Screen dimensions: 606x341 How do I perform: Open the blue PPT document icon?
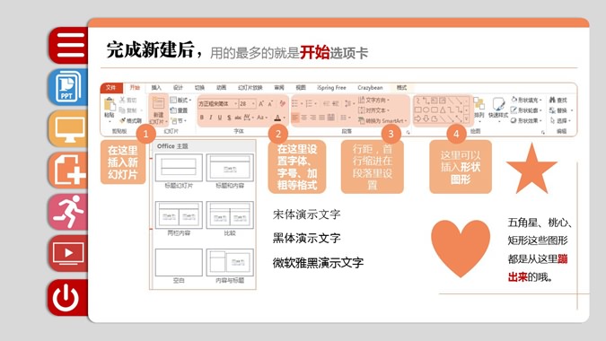(x=69, y=87)
